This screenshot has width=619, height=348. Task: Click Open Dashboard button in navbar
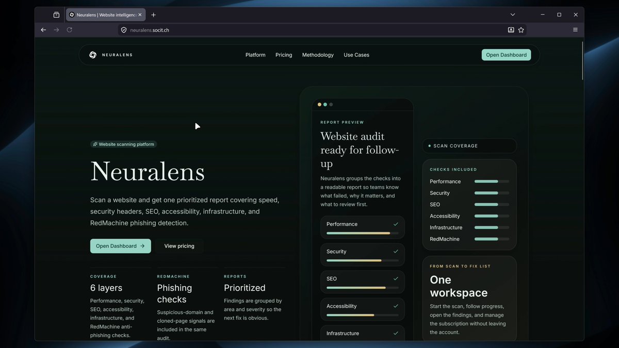coord(506,55)
